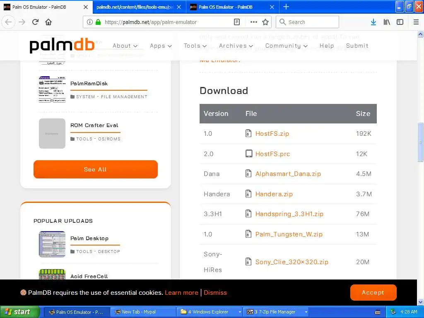
Task: Open the Submit page
Action: click(357, 46)
